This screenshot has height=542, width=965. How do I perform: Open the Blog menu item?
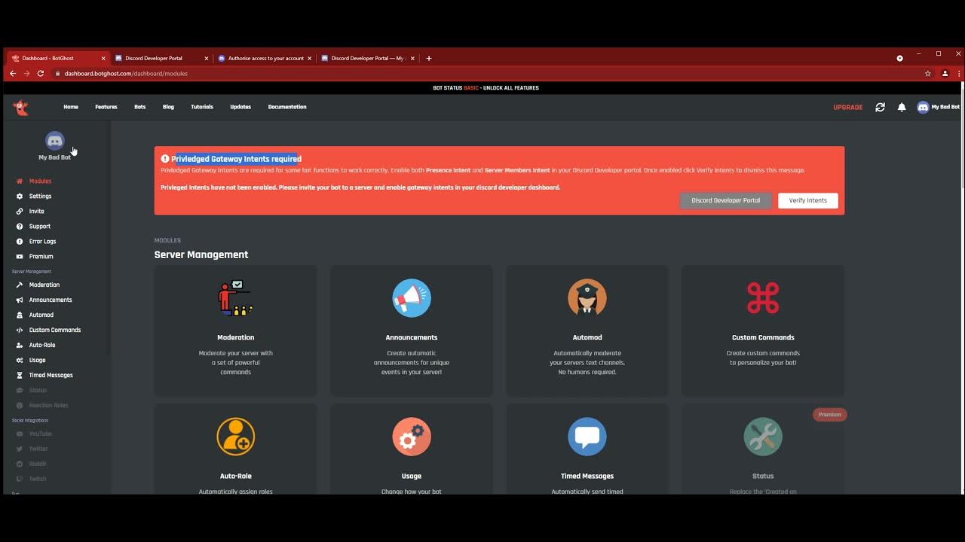tap(168, 107)
